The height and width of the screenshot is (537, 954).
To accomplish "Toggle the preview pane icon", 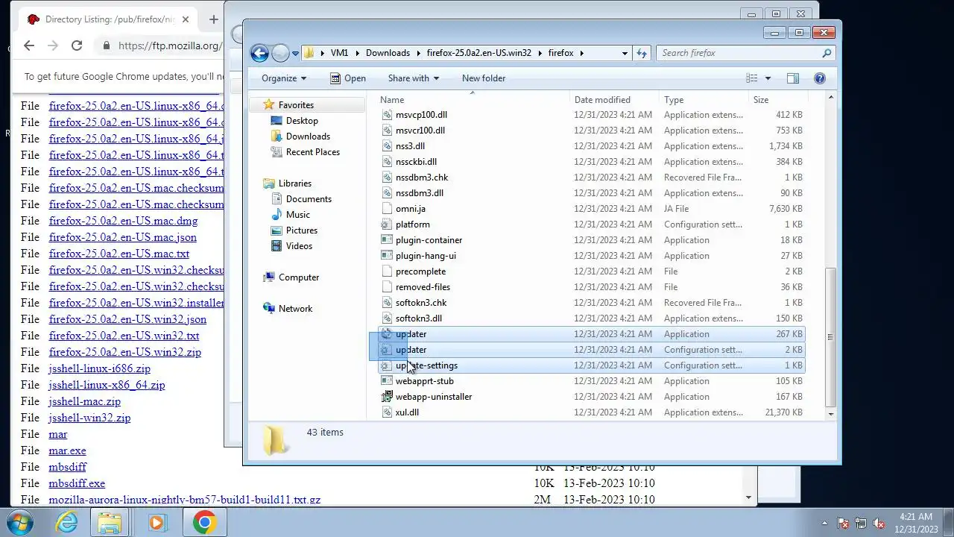I will 792,78.
